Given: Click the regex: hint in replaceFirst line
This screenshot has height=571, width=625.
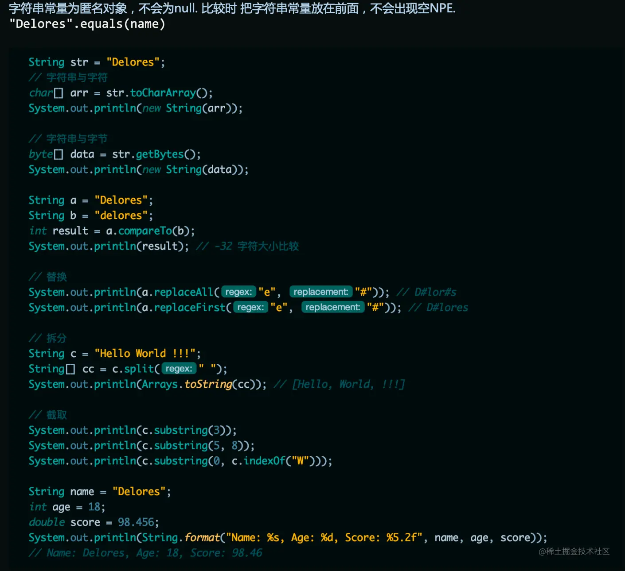Looking at the screenshot, I should point(250,307).
